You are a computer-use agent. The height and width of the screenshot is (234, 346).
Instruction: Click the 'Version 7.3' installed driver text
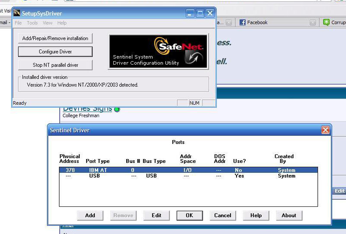83,85
